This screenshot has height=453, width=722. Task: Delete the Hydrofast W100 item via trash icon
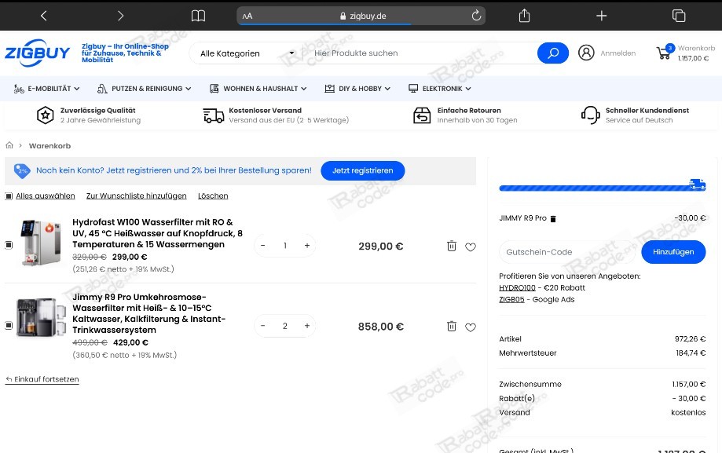pos(452,247)
